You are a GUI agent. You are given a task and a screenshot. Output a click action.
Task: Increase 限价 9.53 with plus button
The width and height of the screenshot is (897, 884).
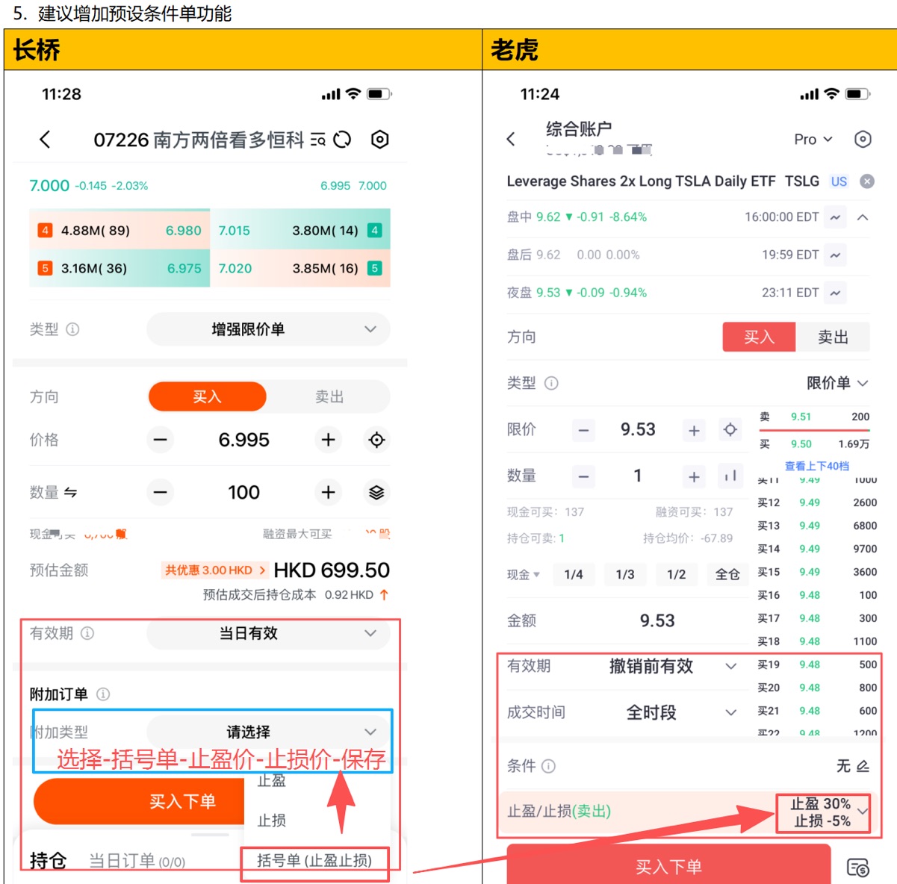694,430
